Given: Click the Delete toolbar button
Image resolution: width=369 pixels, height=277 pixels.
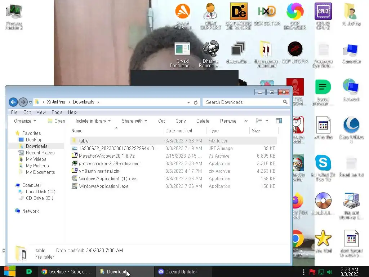Looking at the screenshot, I should (203, 121).
